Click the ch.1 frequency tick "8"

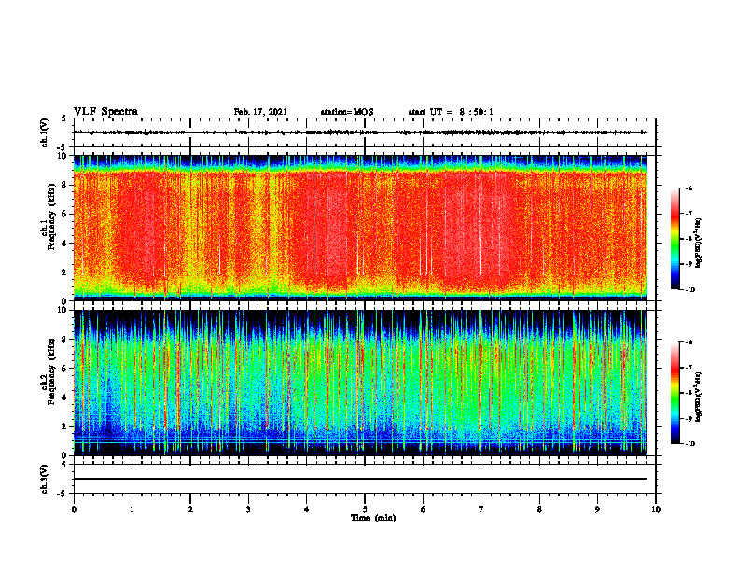coord(64,185)
